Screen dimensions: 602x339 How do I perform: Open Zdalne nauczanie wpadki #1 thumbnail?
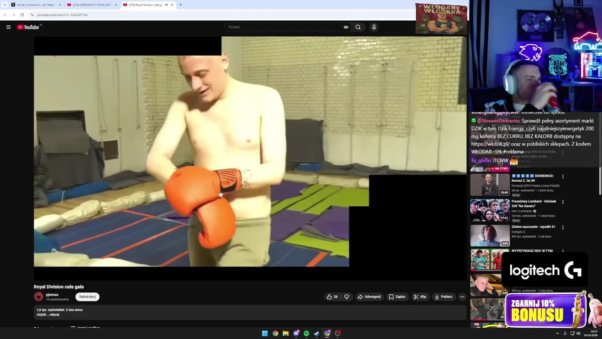490,235
